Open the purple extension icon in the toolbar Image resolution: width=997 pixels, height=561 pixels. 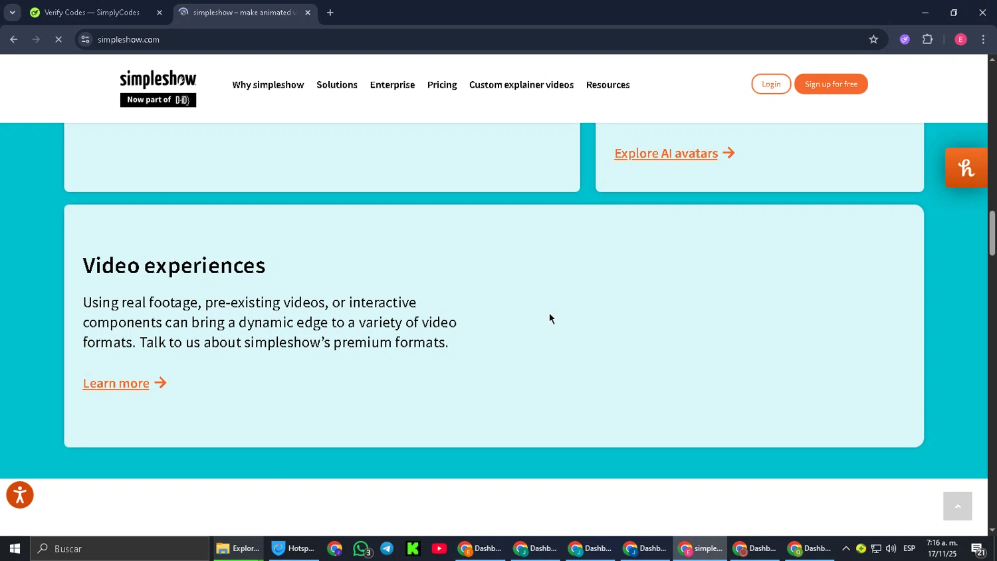tap(905, 39)
